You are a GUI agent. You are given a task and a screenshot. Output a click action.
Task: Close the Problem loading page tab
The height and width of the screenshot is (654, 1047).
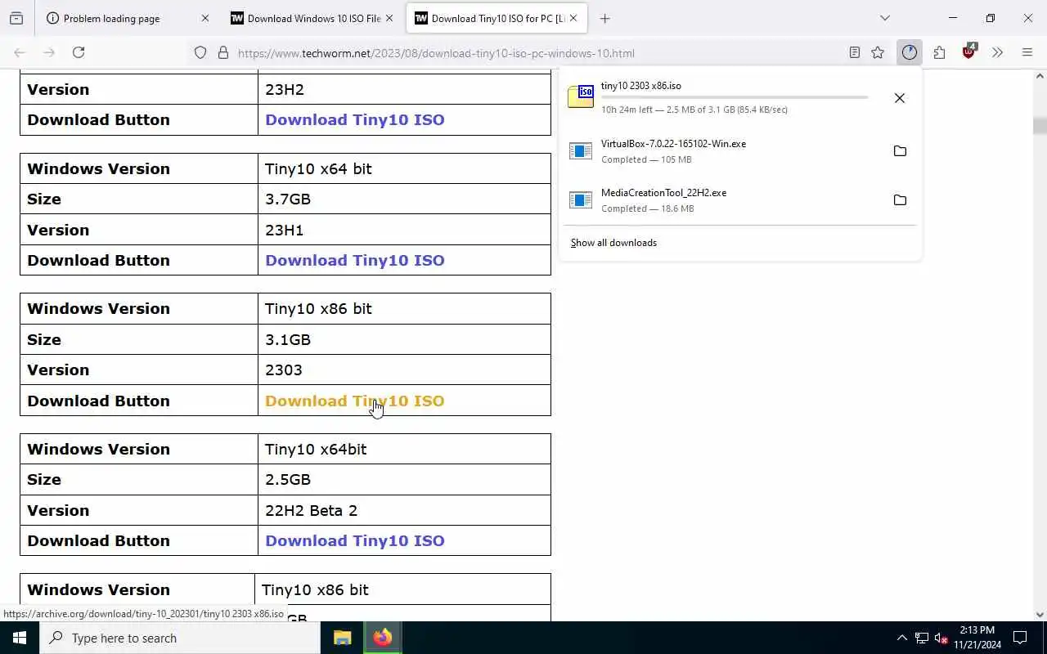pyautogui.click(x=204, y=18)
